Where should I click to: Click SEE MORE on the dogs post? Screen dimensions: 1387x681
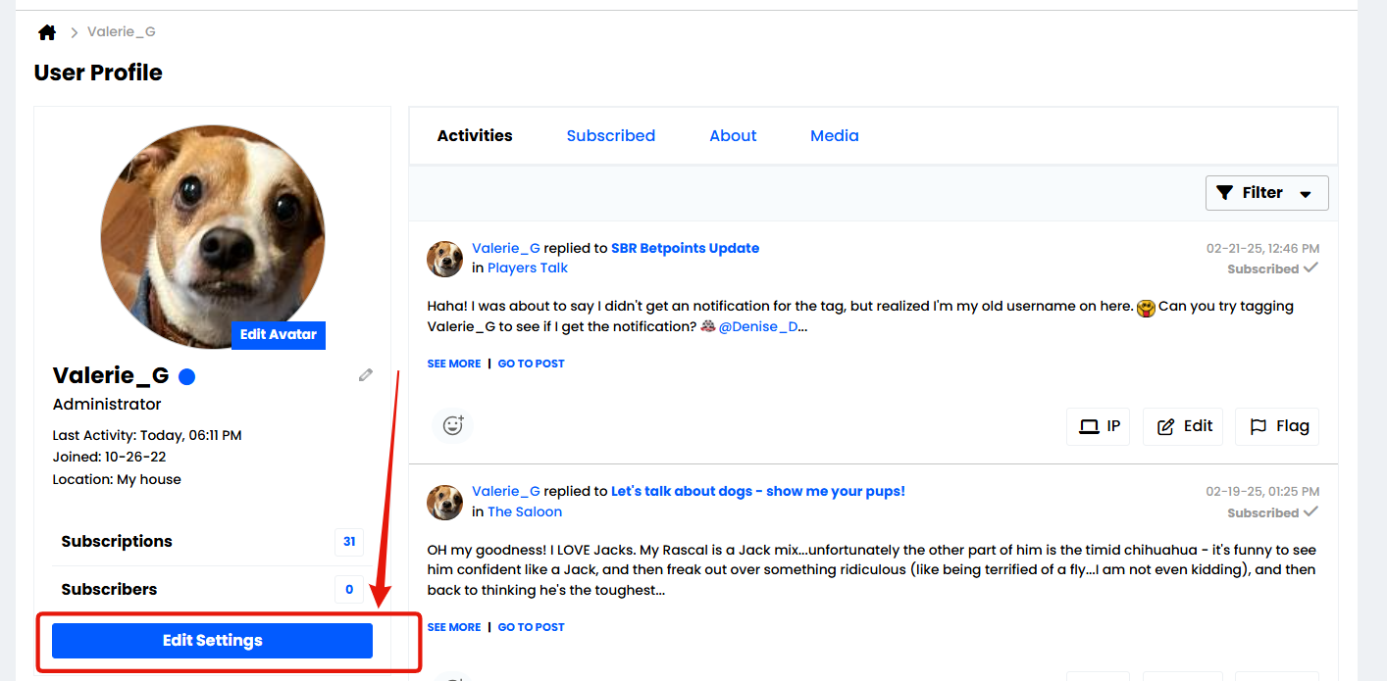point(454,627)
